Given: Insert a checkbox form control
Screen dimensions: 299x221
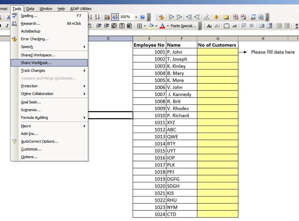Looking at the screenshot, I should (x=243, y=26).
